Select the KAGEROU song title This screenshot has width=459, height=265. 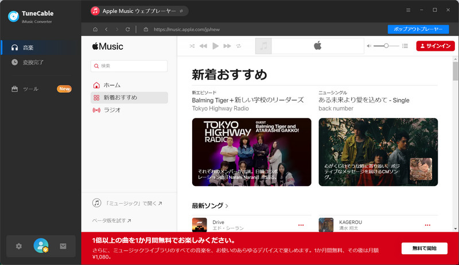click(351, 222)
